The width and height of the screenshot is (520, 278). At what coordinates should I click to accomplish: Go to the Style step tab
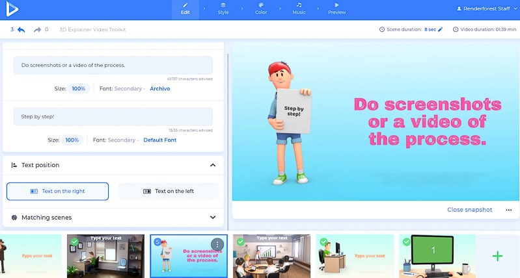[x=223, y=10]
